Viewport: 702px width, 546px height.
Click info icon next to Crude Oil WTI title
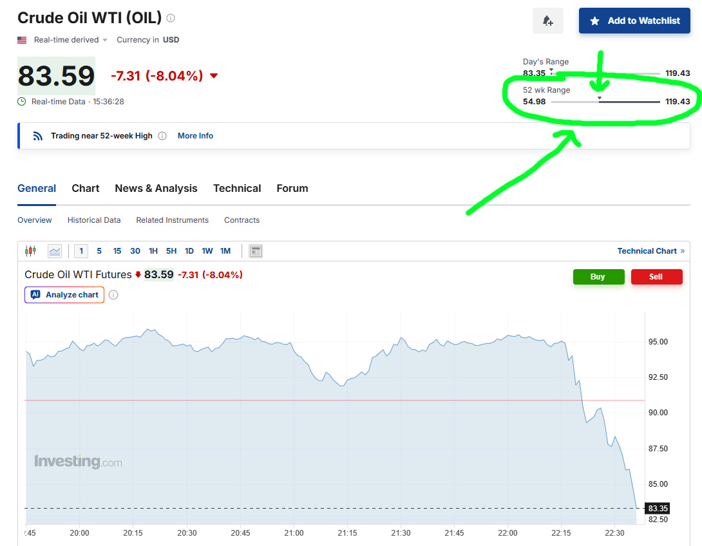(x=171, y=18)
